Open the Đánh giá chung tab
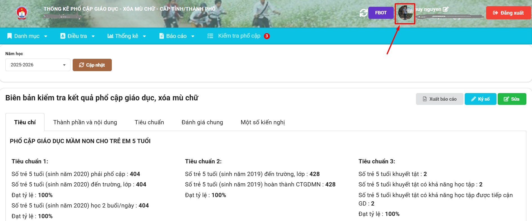 [x=202, y=122]
